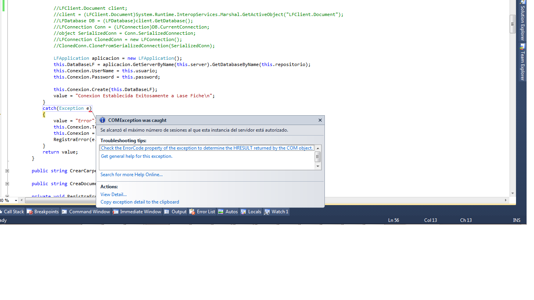
Task: Close the COMException was caught popup
Action: click(320, 120)
